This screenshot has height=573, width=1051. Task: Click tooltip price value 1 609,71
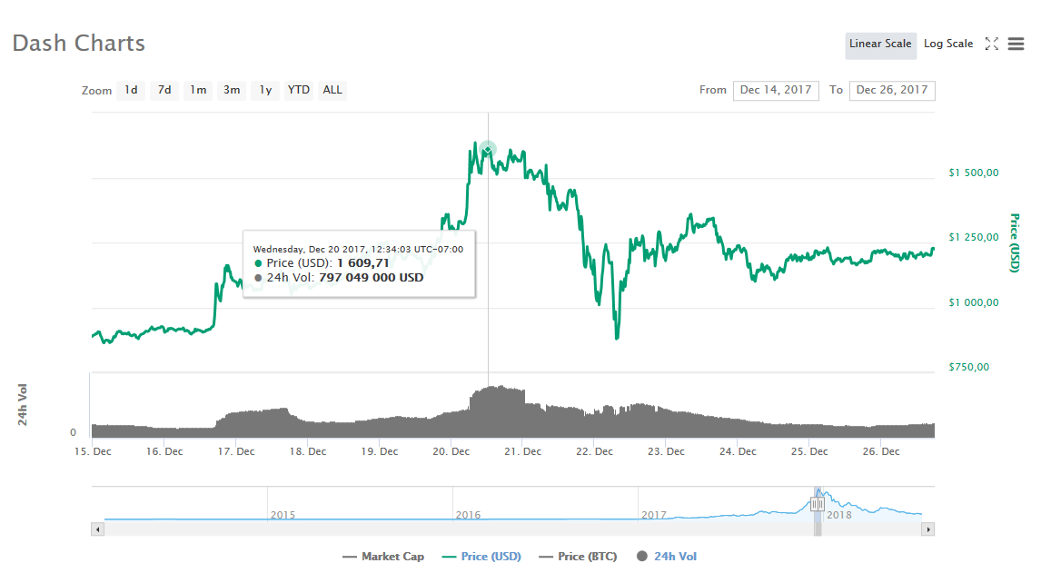(362, 263)
